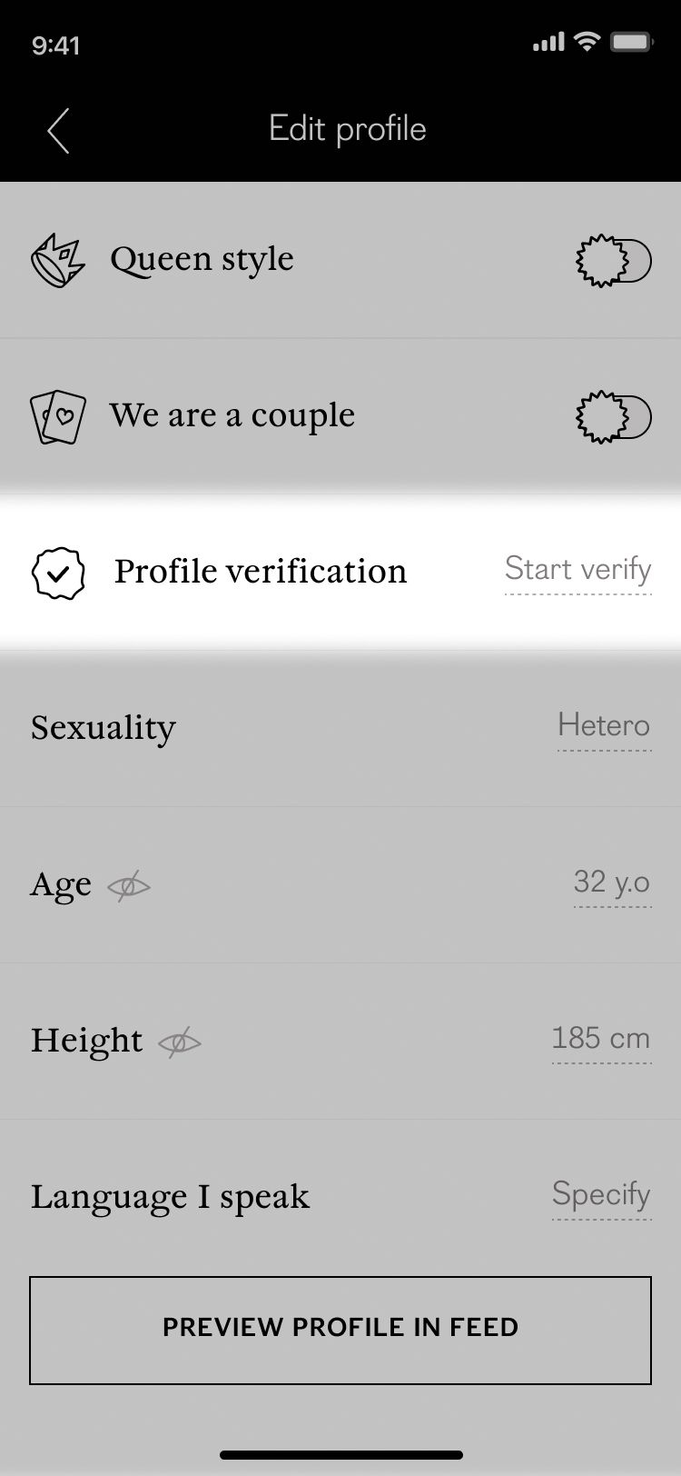Change the age value 32 y.o
The image size is (681, 1476).
612,883
